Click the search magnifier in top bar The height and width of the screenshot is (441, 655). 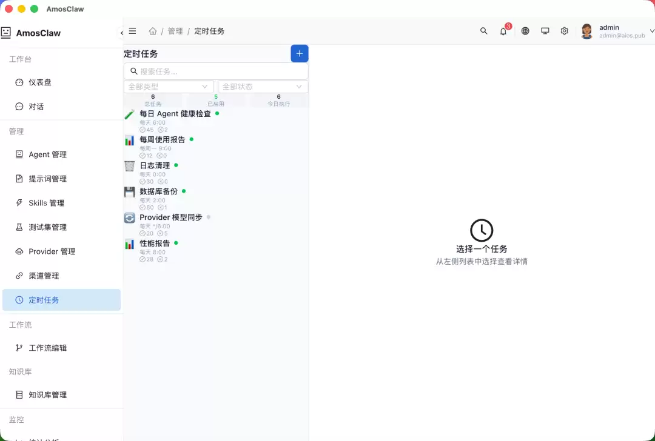tap(483, 31)
